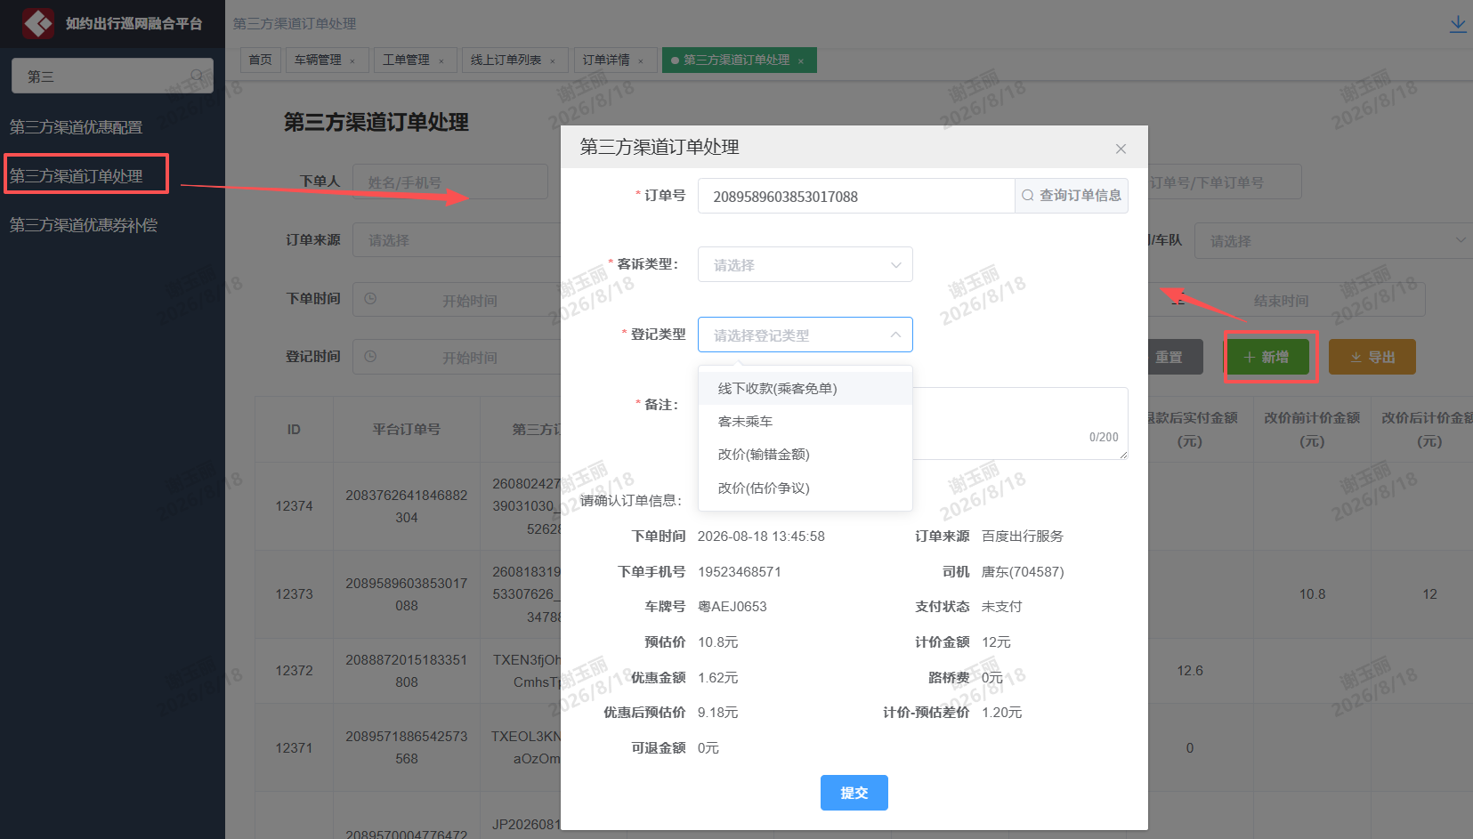Select 线下收款(乘客免单) option
Screen dimensions: 1473x839
pyautogui.click(x=805, y=388)
